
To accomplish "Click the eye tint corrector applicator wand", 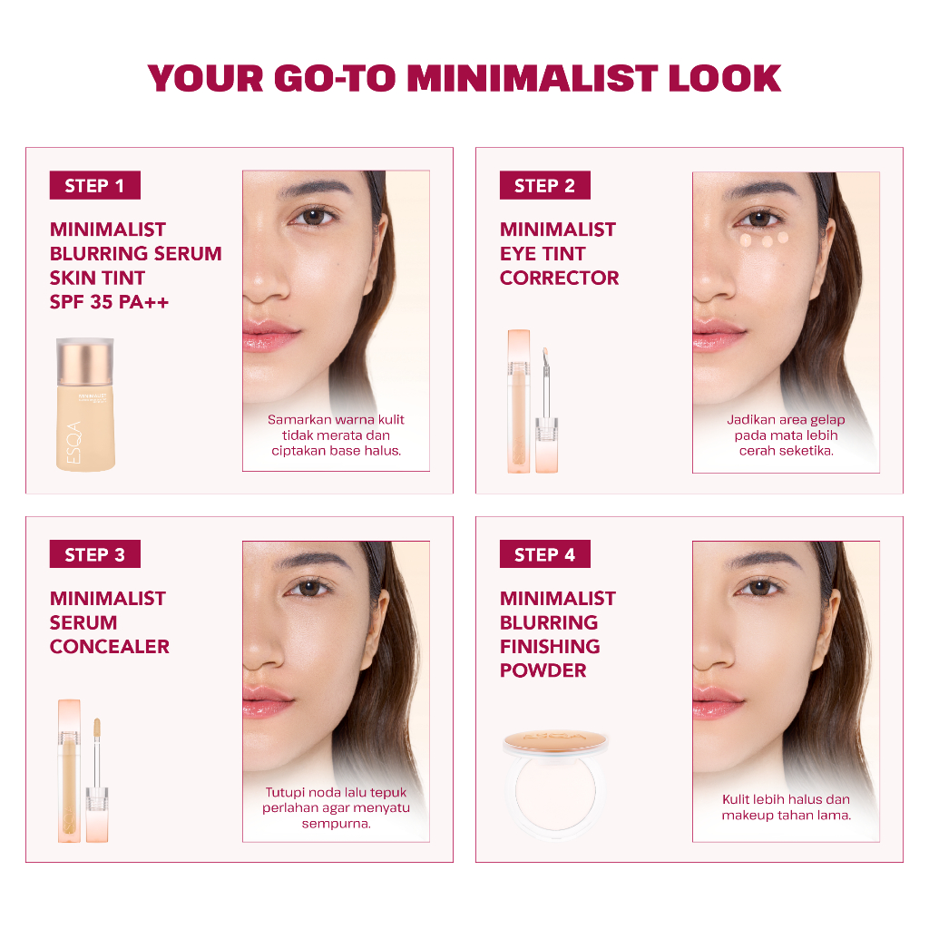I will [546, 410].
